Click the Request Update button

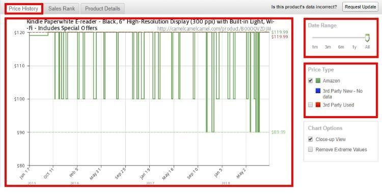pos(360,7)
